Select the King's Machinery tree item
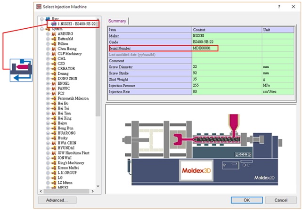This screenshot has height=210, width=303. (x=71, y=163)
